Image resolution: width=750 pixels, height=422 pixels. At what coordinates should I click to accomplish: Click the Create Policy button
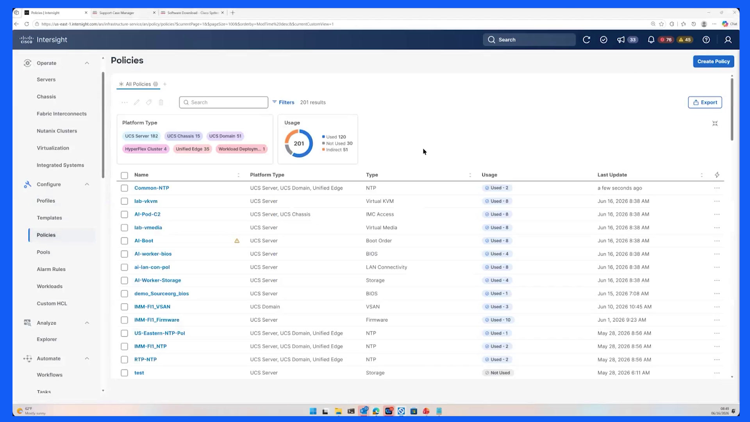pos(713,61)
